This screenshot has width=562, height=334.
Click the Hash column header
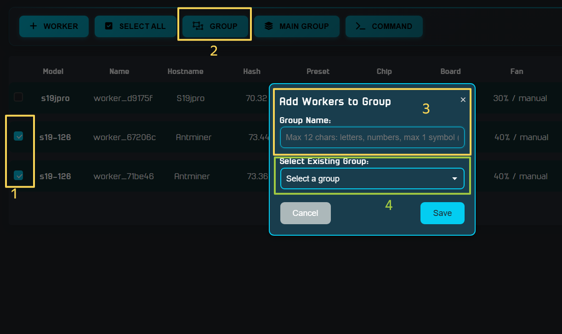click(x=252, y=71)
